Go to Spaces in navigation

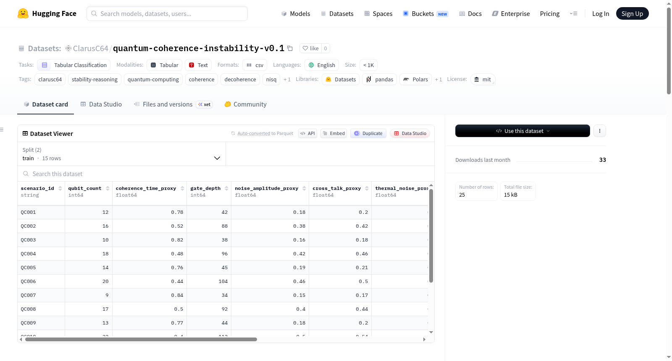(x=378, y=13)
